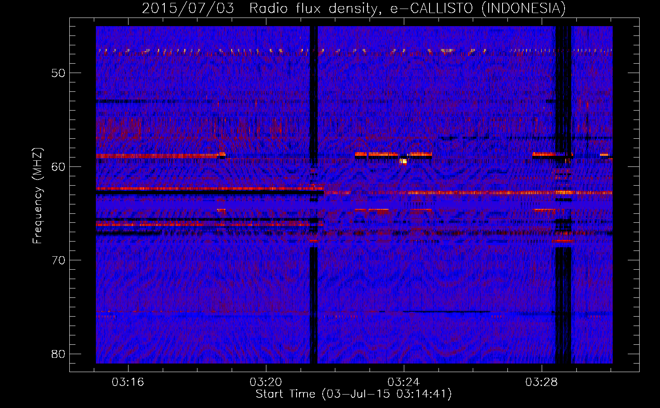Click the '03:28' time tick label
The image size is (660, 408).
click(541, 382)
